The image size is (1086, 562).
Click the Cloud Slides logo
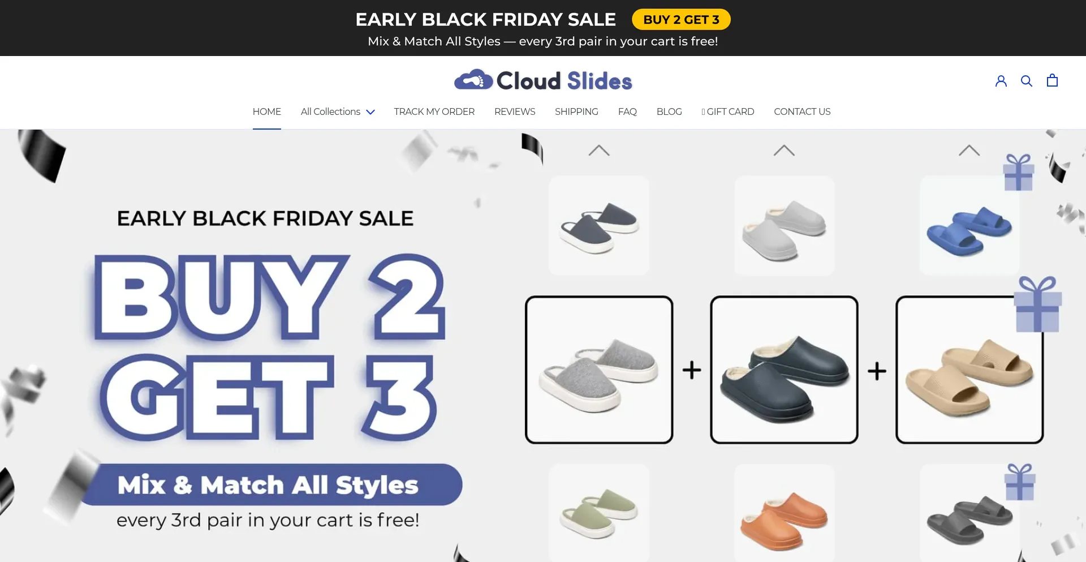coord(543,81)
